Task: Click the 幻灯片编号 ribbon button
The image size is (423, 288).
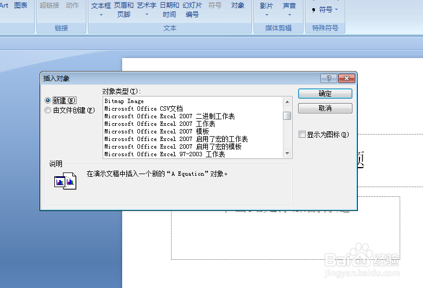Action: [x=192, y=10]
